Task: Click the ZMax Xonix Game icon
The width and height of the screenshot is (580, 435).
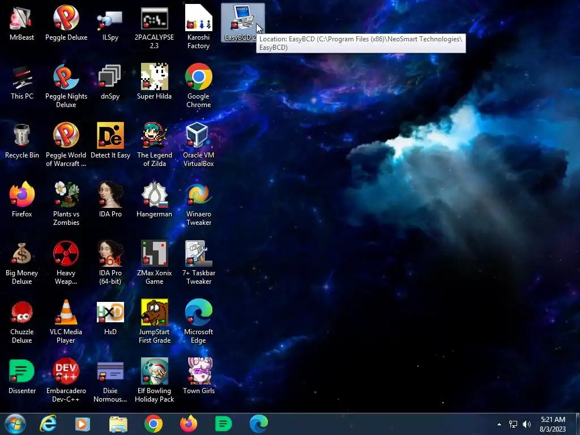Action: tap(154, 262)
